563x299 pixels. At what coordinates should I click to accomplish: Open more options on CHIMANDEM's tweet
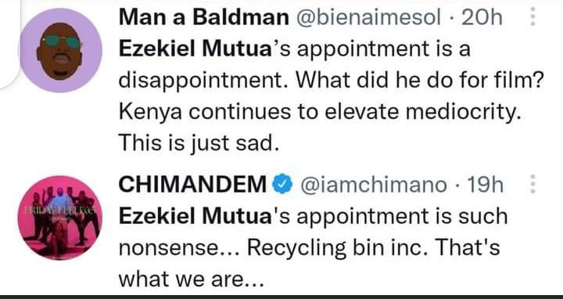[x=533, y=185]
